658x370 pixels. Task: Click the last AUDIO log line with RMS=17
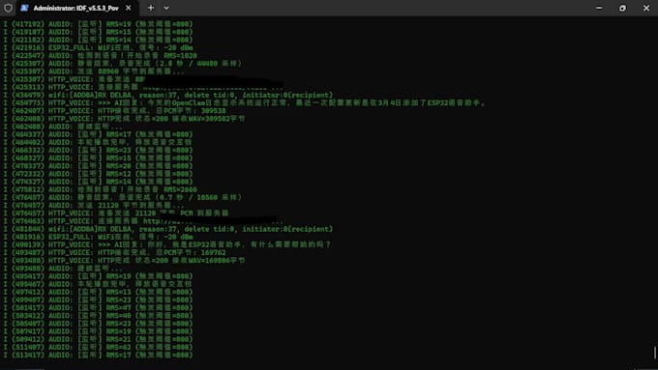[98, 355]
